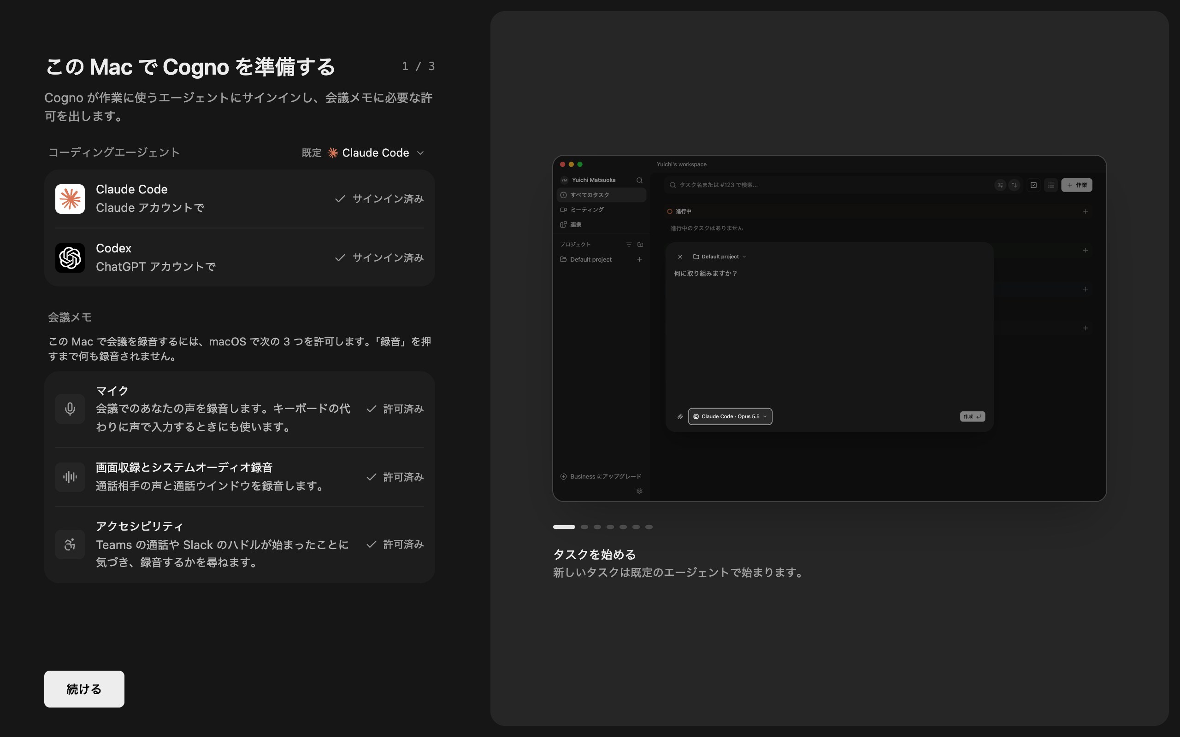Click the settings gear in the preview sidebar
The height and width of the screenshot is (737, 1180).
(x=639, y=491)
